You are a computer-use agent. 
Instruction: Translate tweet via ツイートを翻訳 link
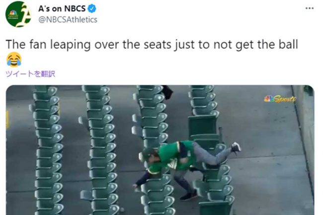[x=30, y=73]
